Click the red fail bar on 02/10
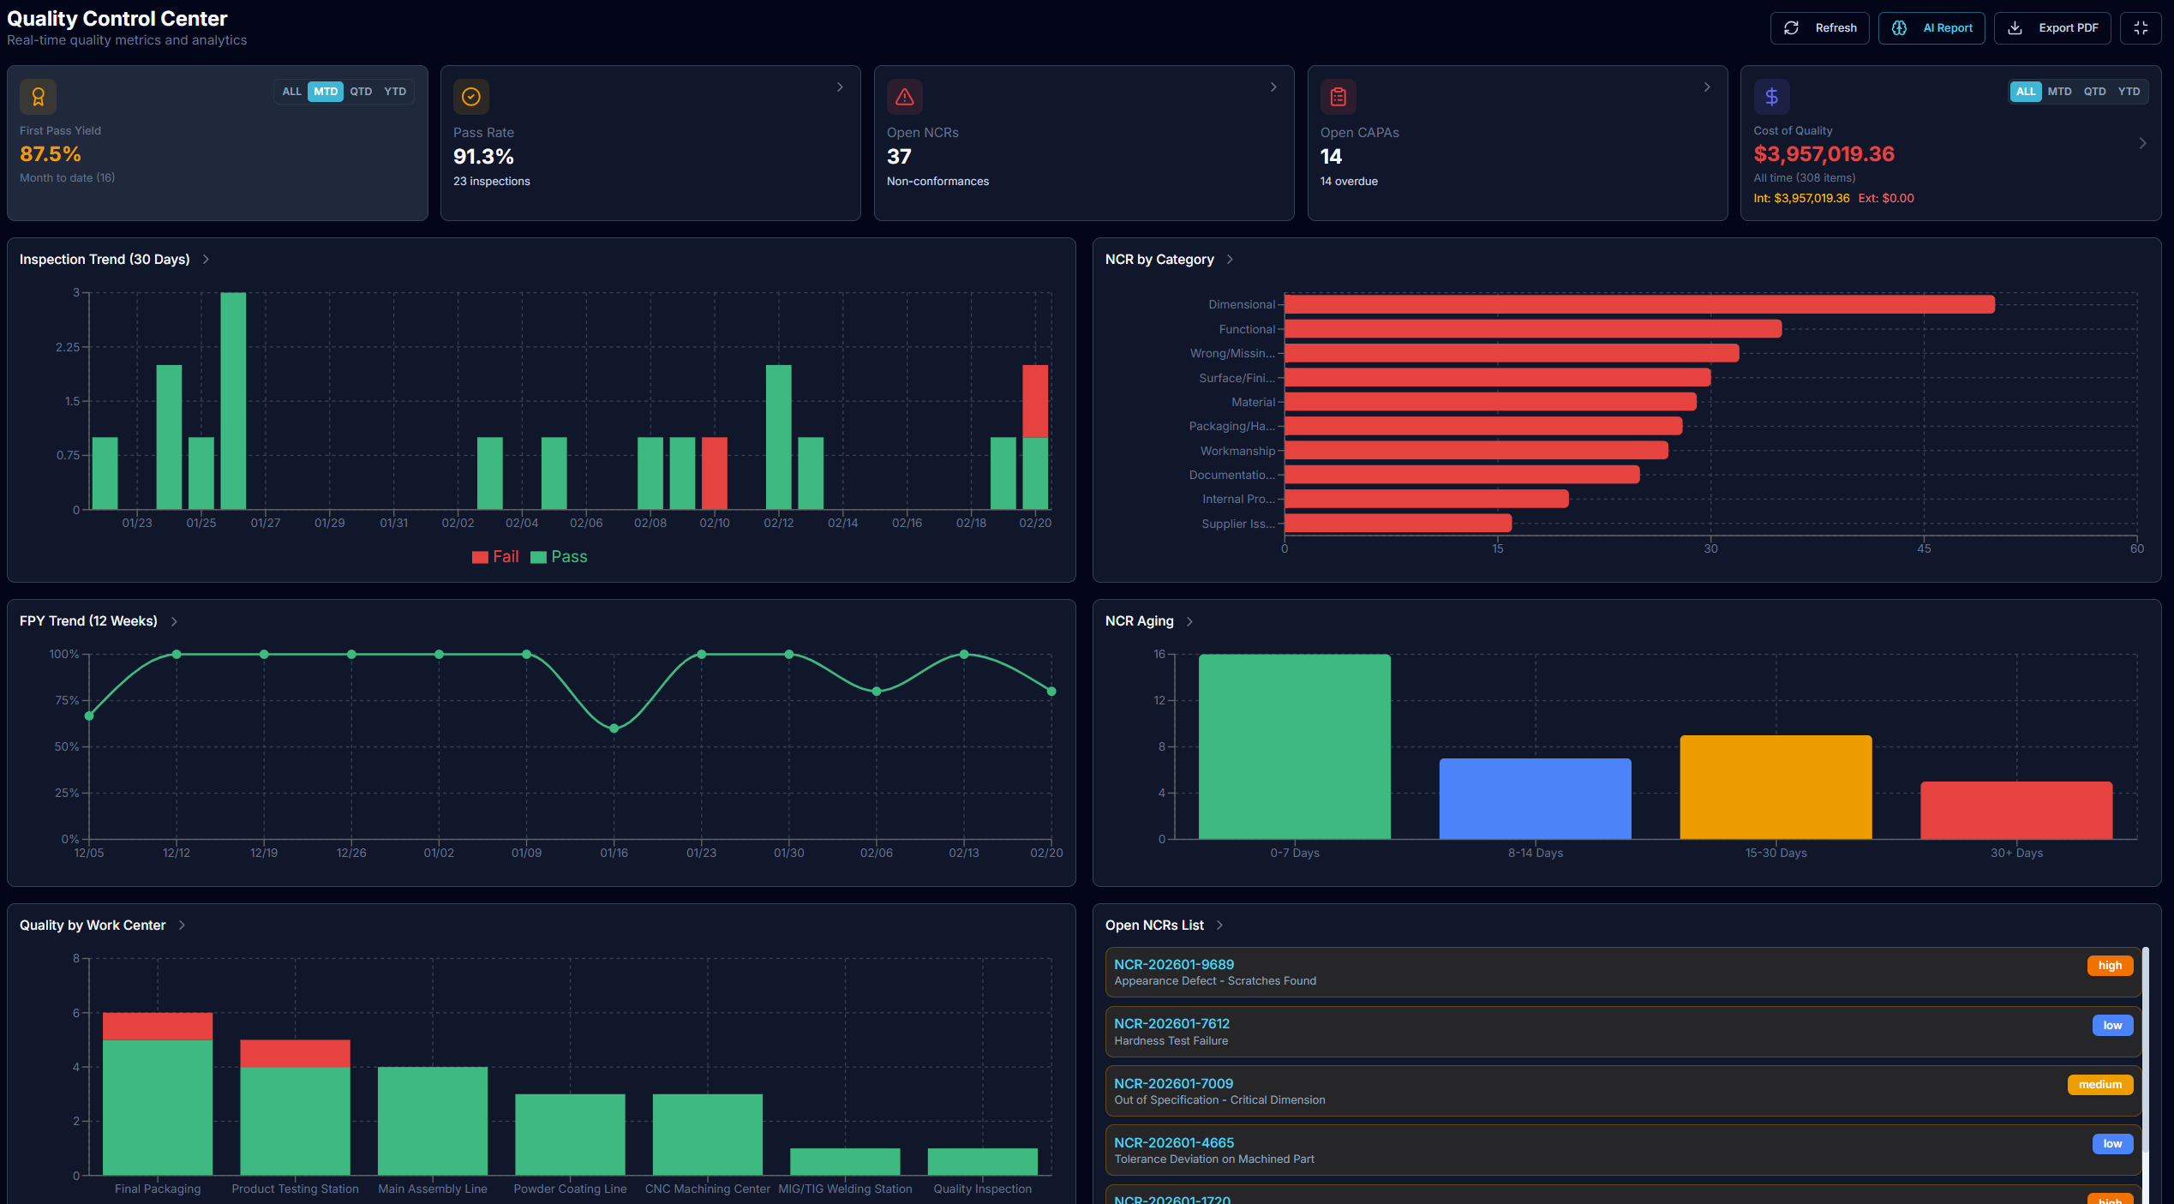Viewport: 2174px width, 1204px height. click(715, 474)
